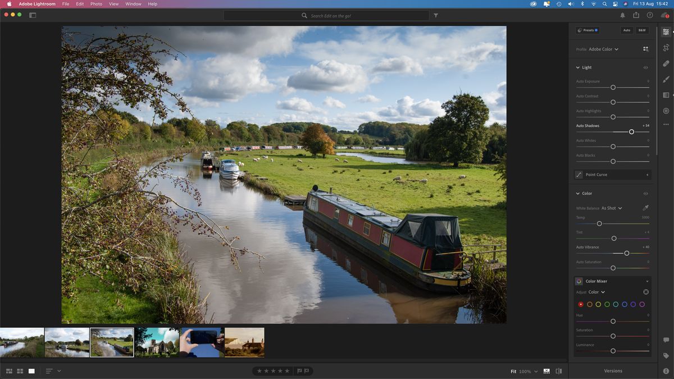
Task: Toggle the filmstrip visibility icon
Action: point(546,371)
